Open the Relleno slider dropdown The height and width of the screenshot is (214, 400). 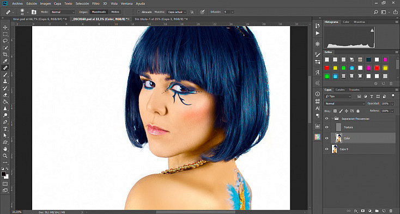392,111
